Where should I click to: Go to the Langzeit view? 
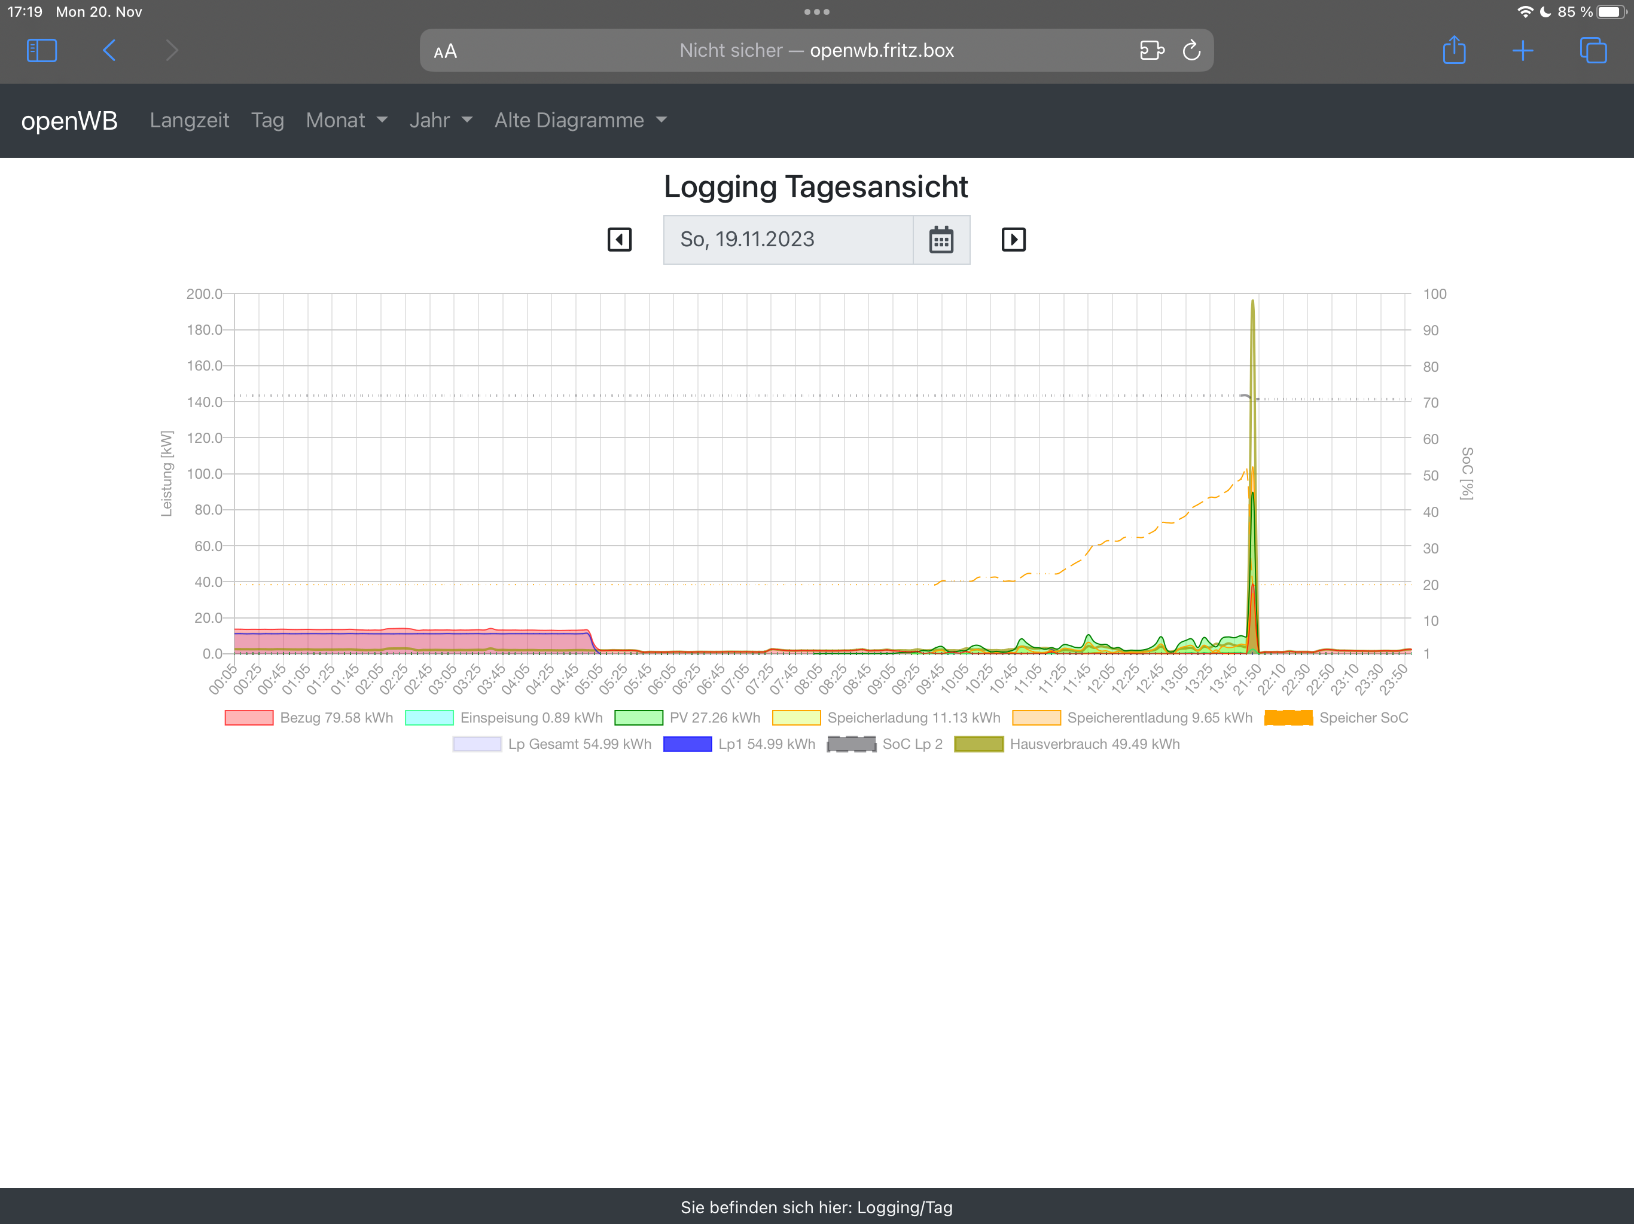pyautogui.click(x=189, y=120)
